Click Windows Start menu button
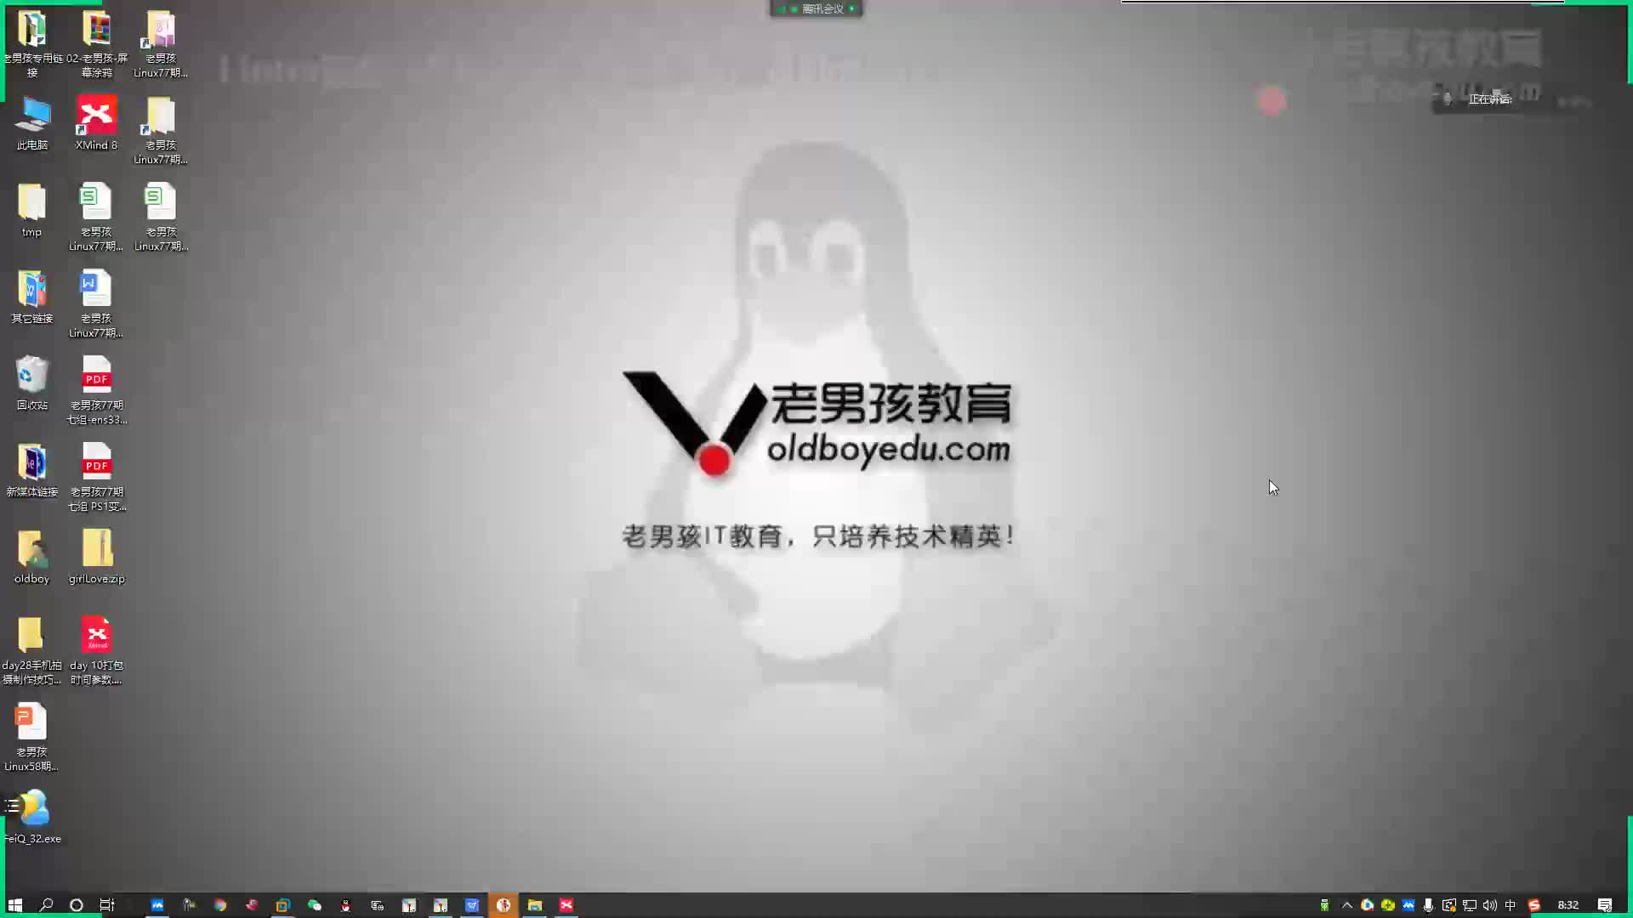Screen dimensions: 1633x918 click(x=15, y=904)
